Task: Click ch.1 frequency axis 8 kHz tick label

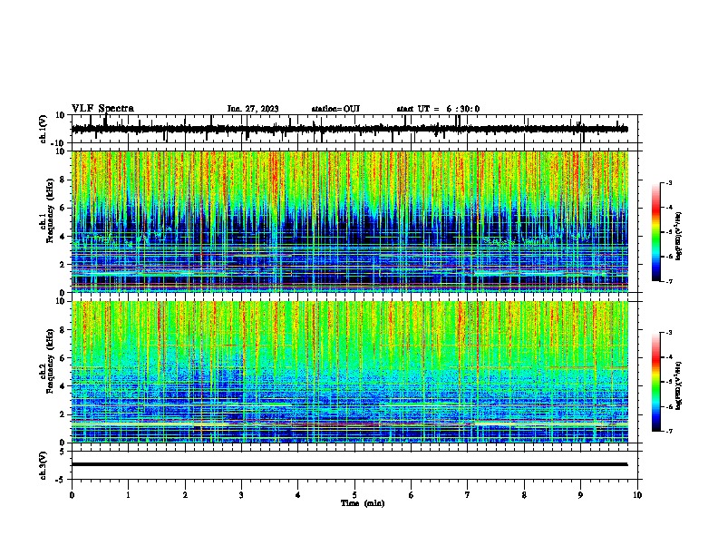Action: point(63,180)
